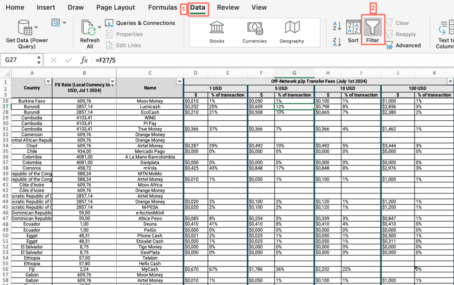Select the Data tab
The image size is (454, 285).
pyautogui.click(x=198, y=8)
